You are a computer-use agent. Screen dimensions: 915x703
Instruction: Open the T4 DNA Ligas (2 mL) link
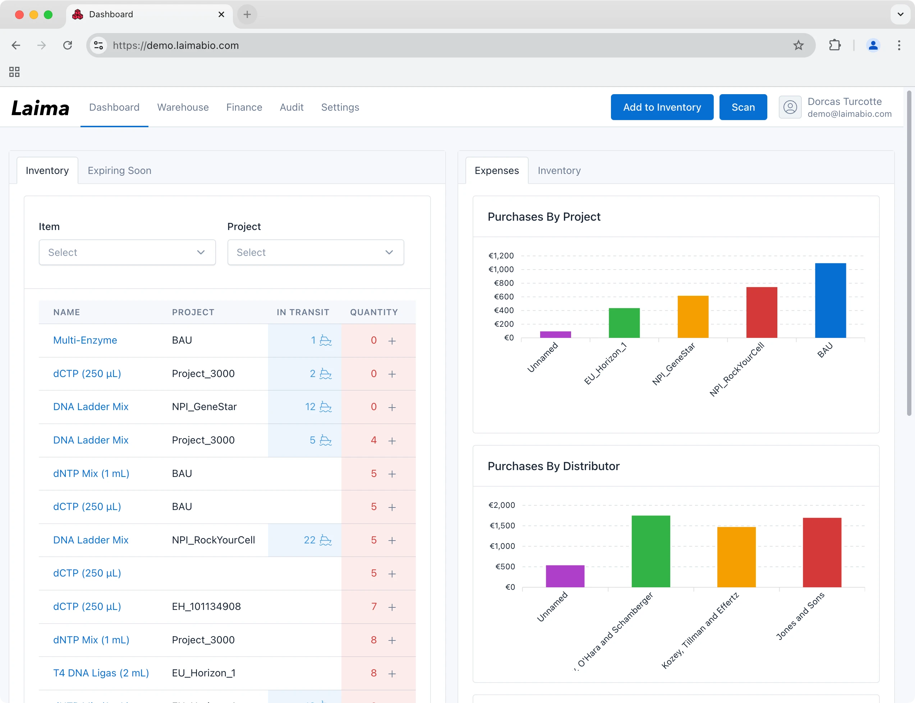101,673
